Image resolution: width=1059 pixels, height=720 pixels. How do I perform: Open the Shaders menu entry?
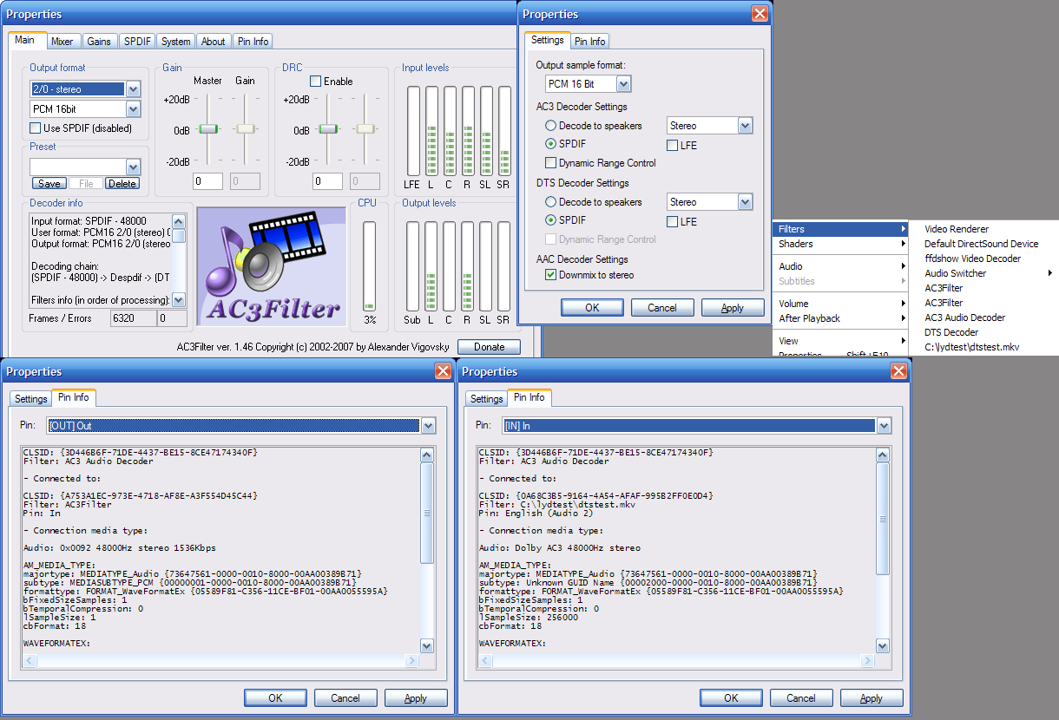(x=839, y=244)
